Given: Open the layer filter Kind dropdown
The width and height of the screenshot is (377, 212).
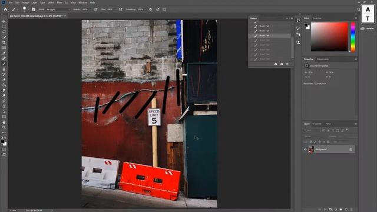Looking at the screenshot, I should click(x=312, y=131).
